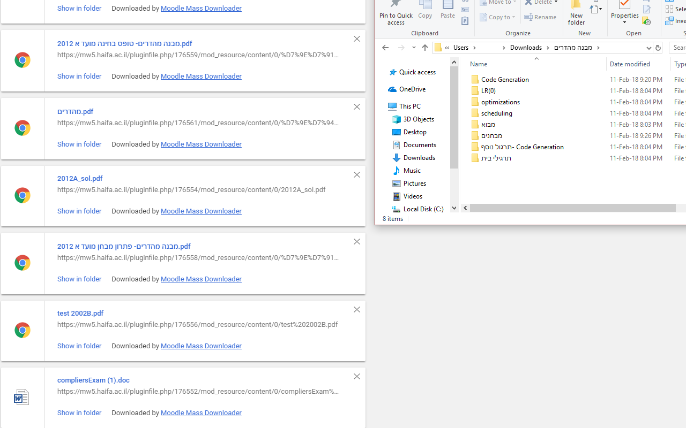Remove the 176561 download entry from list
Screen dimensions: 686x428
[x=357, y=107]
